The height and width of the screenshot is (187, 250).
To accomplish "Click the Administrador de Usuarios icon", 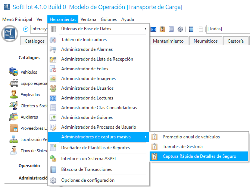I will [53, 88].
